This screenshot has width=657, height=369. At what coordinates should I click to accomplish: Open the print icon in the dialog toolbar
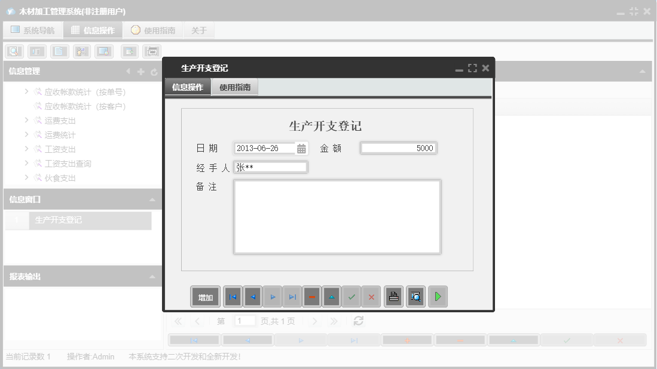(x=393, y=296)
